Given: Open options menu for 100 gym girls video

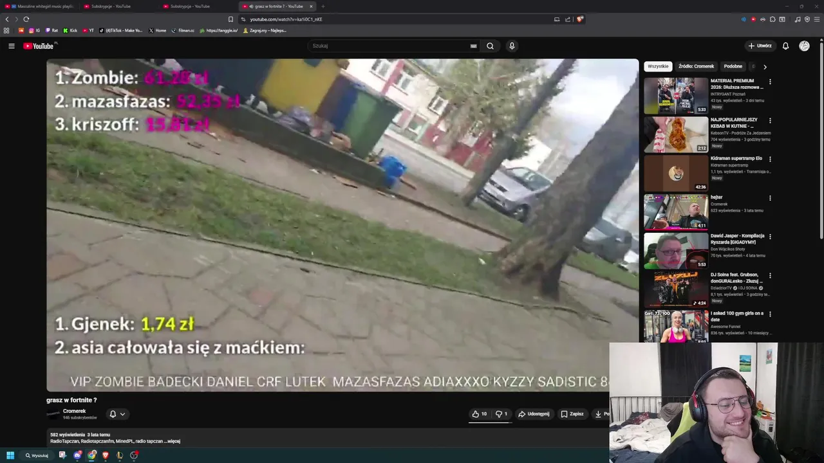Looking at the screenshot, I should pos(770,314).
